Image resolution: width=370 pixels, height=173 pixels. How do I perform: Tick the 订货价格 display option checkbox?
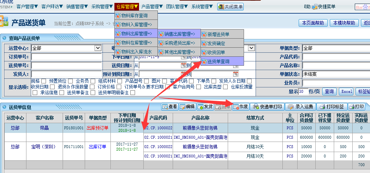coord(119,87)
